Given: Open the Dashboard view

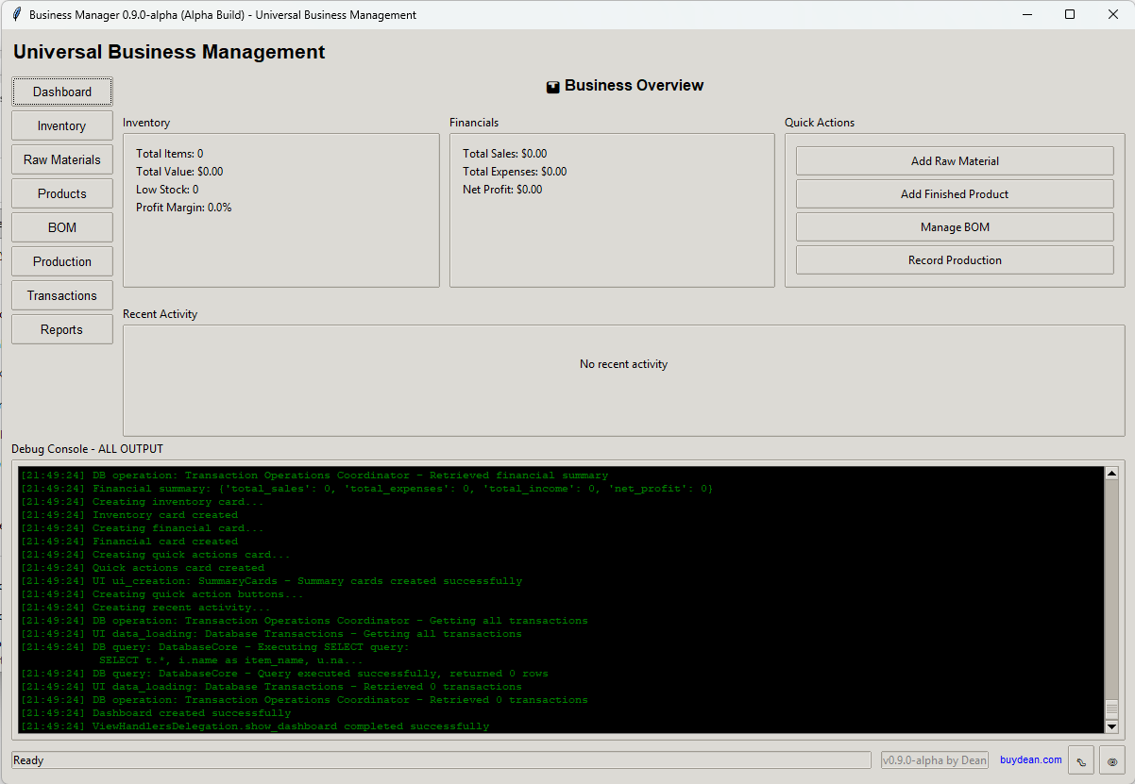Looking at the screenshot, I should 62,92.
